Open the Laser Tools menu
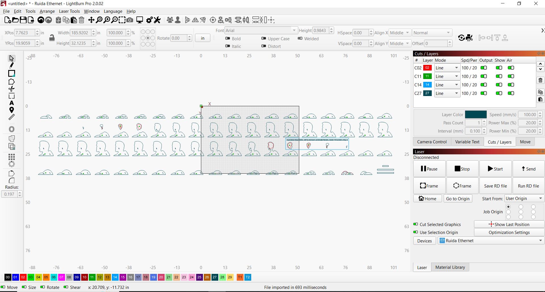 (x=69, y=11)
